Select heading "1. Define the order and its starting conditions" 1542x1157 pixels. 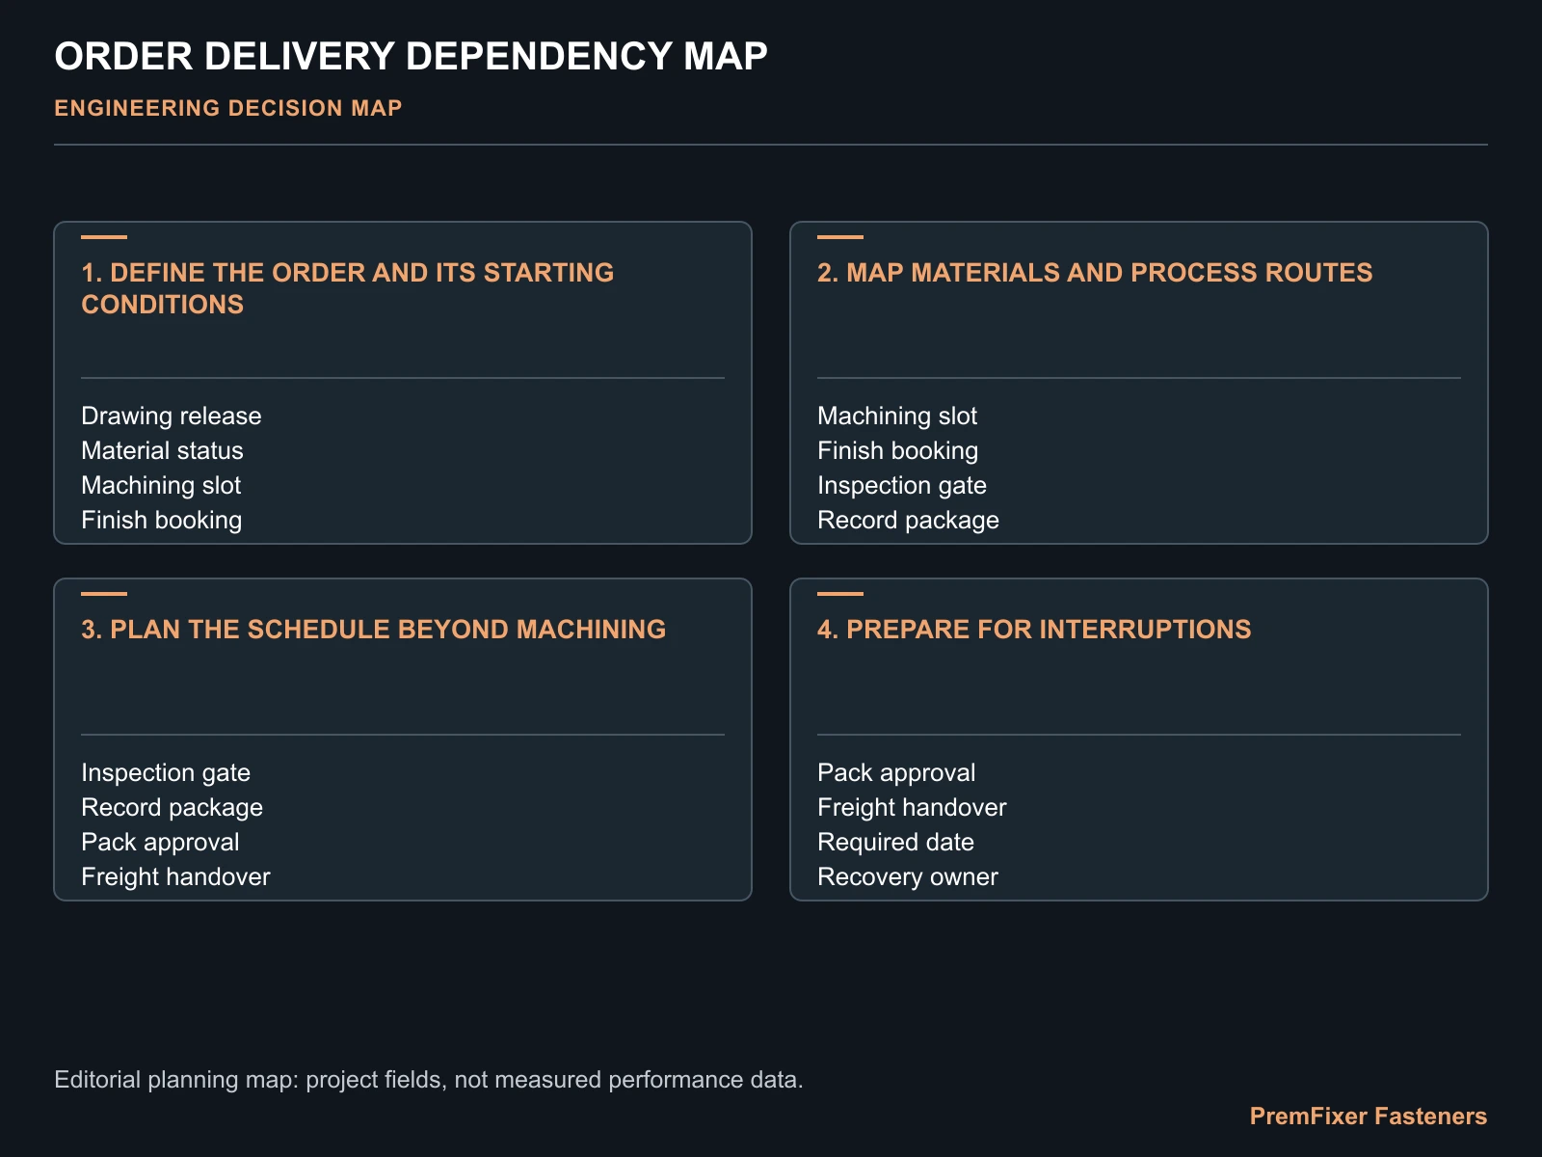348,288
